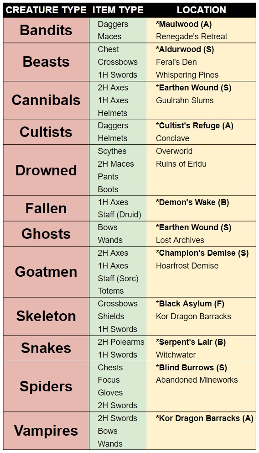Screen dimensions: 259x453
Task: Click the Drowned creature type cell
Action: [x=46, y=170]
